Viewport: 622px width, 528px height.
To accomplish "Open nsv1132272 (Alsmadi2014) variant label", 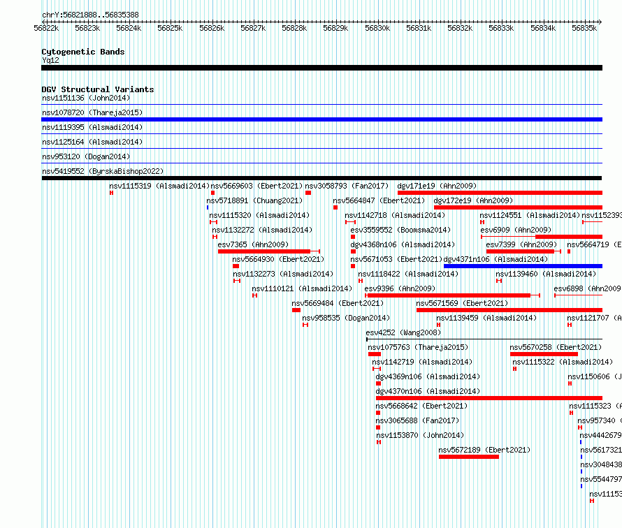I will click(262, 230).
